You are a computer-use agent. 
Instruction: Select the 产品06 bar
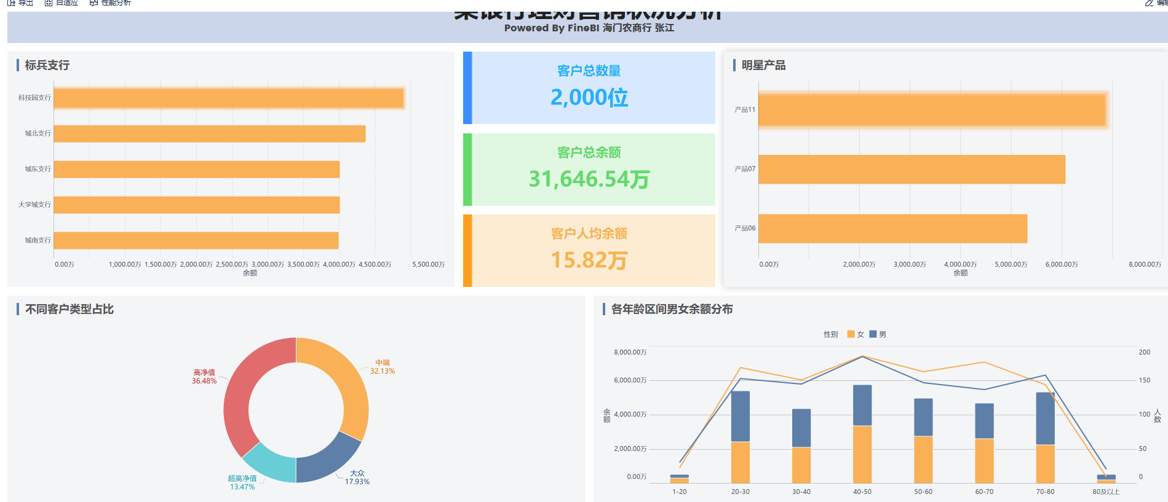pos(892,229)
